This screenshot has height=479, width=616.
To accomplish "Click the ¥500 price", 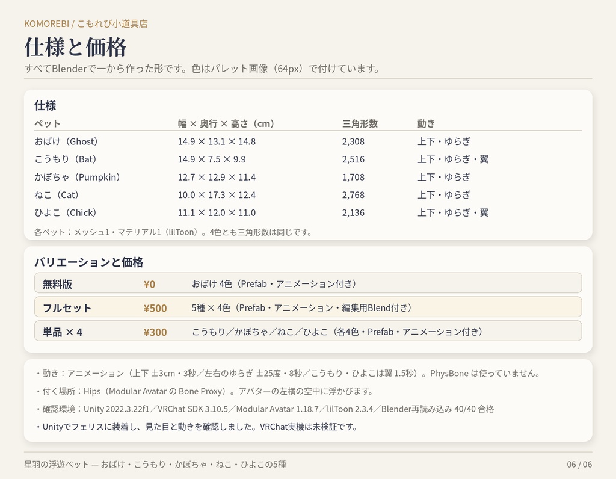I will click(x=155, y=308).
